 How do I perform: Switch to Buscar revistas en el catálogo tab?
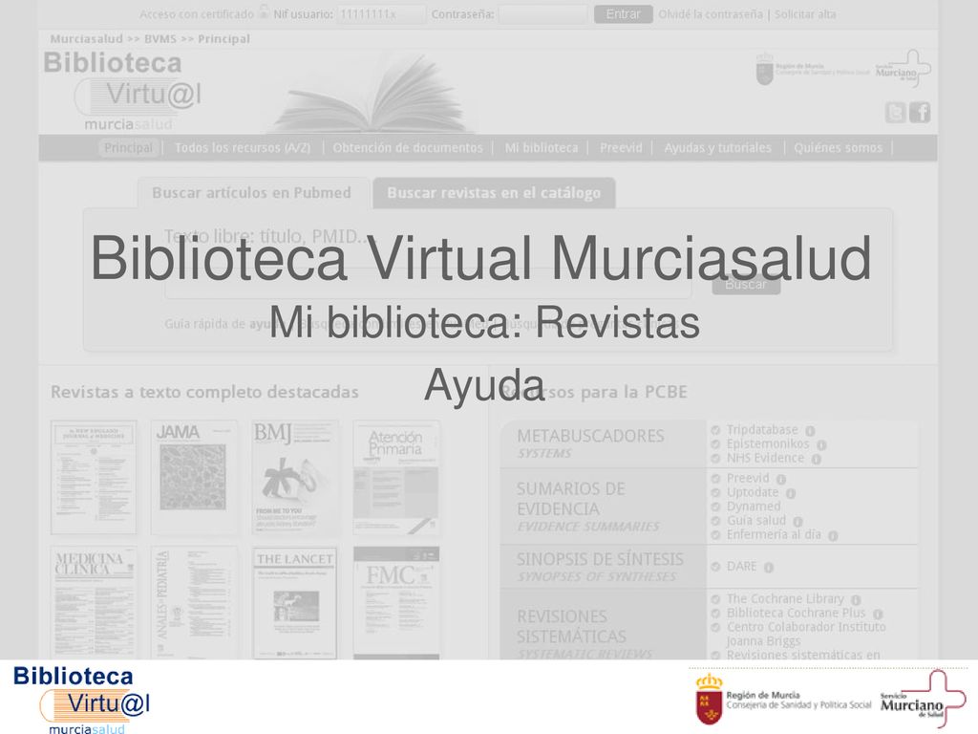[x=494, y=193]
